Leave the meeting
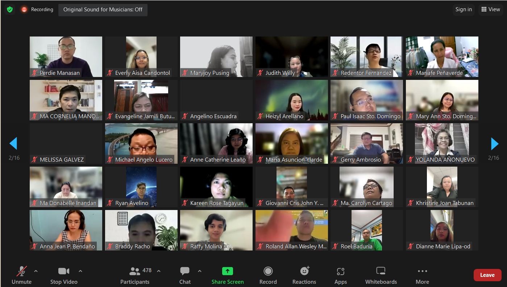 coord(487,275)
